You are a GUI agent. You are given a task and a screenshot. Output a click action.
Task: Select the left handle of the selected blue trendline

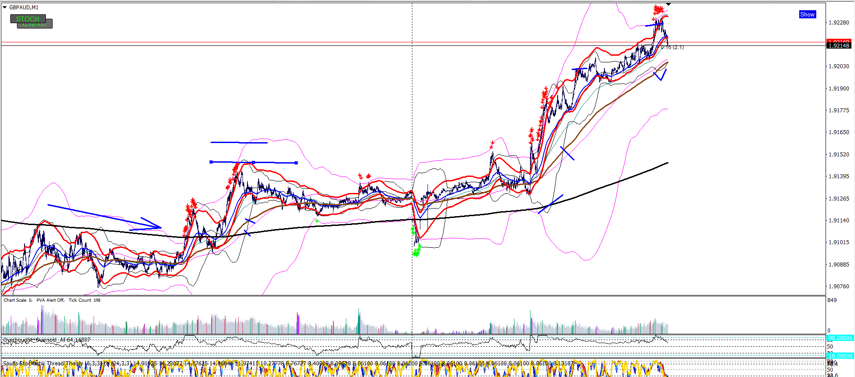click(211, 162)
